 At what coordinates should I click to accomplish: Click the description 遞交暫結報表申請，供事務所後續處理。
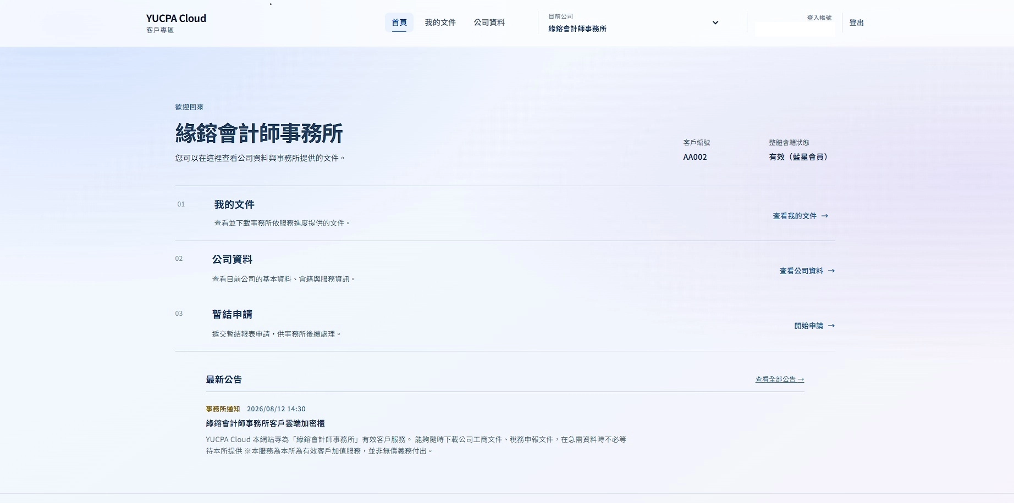coord(277,334)
